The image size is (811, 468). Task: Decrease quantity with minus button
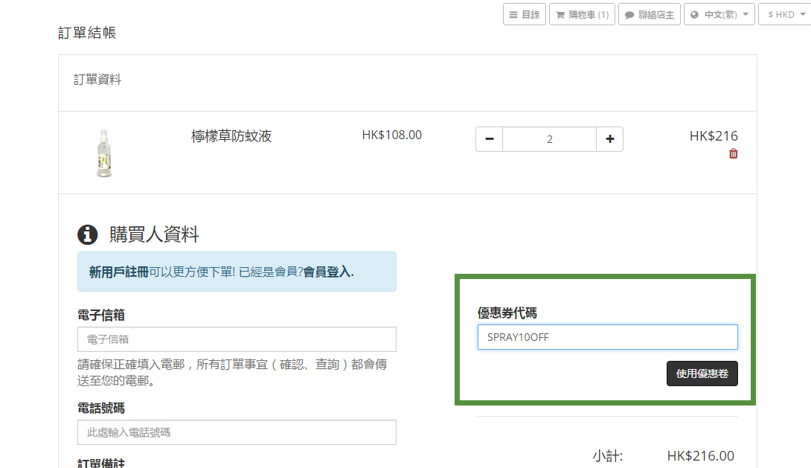point(489,139)
